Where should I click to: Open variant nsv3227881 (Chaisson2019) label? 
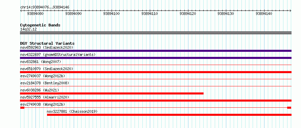(72, 111)
